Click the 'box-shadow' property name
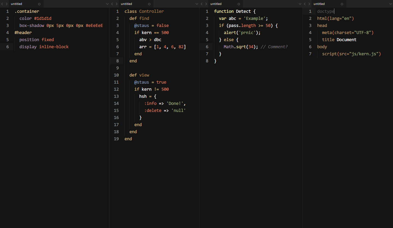 [32, 26]
